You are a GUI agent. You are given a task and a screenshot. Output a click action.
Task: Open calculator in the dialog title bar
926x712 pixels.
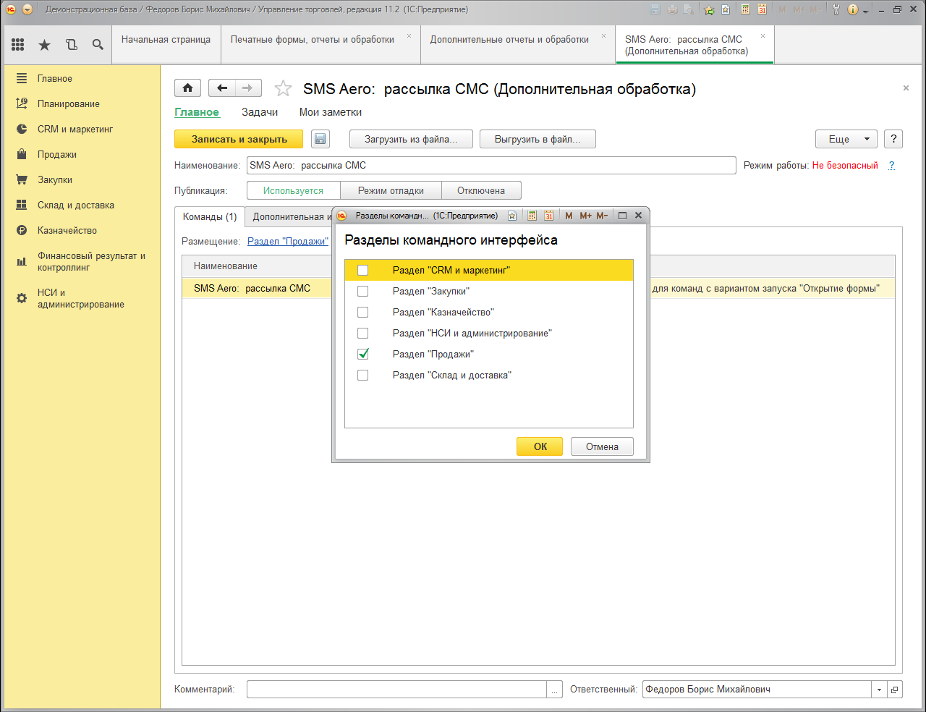(x=532, y=216)
